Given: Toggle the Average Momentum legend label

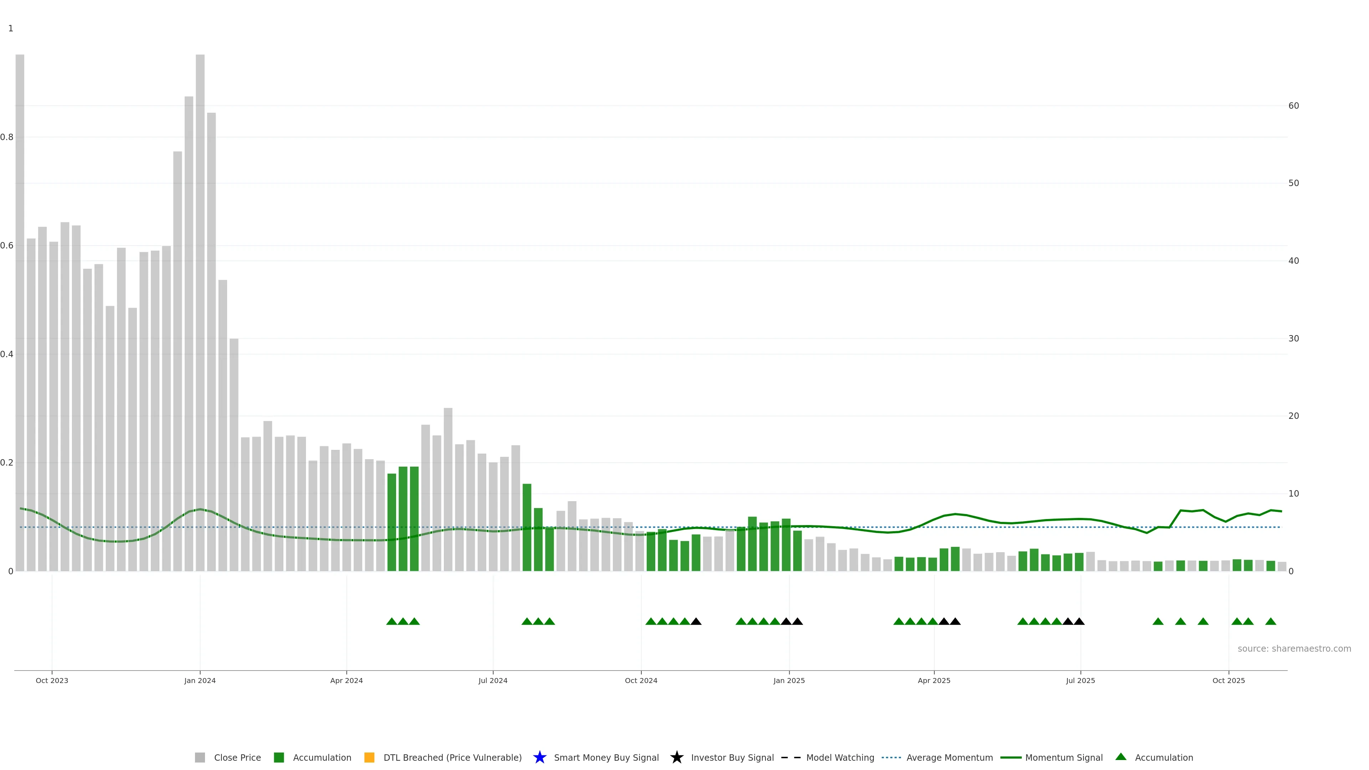Looking at the screenshot, I should (x=949, y=757).
